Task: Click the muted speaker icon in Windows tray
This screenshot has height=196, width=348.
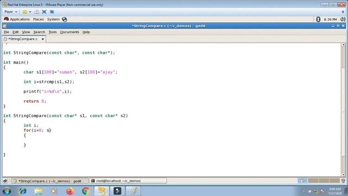Action: coord(322,191)
